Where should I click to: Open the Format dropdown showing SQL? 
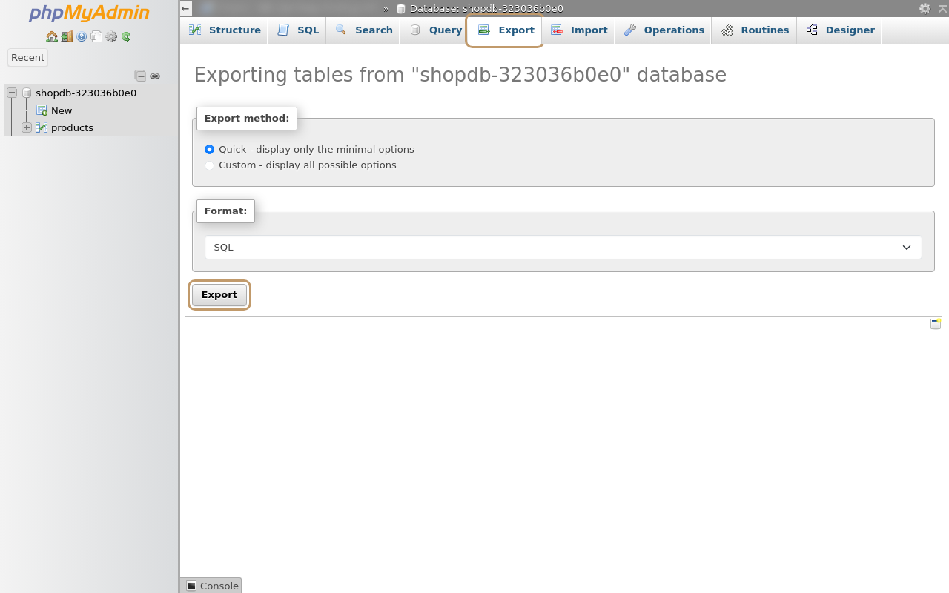coord(563,248)
